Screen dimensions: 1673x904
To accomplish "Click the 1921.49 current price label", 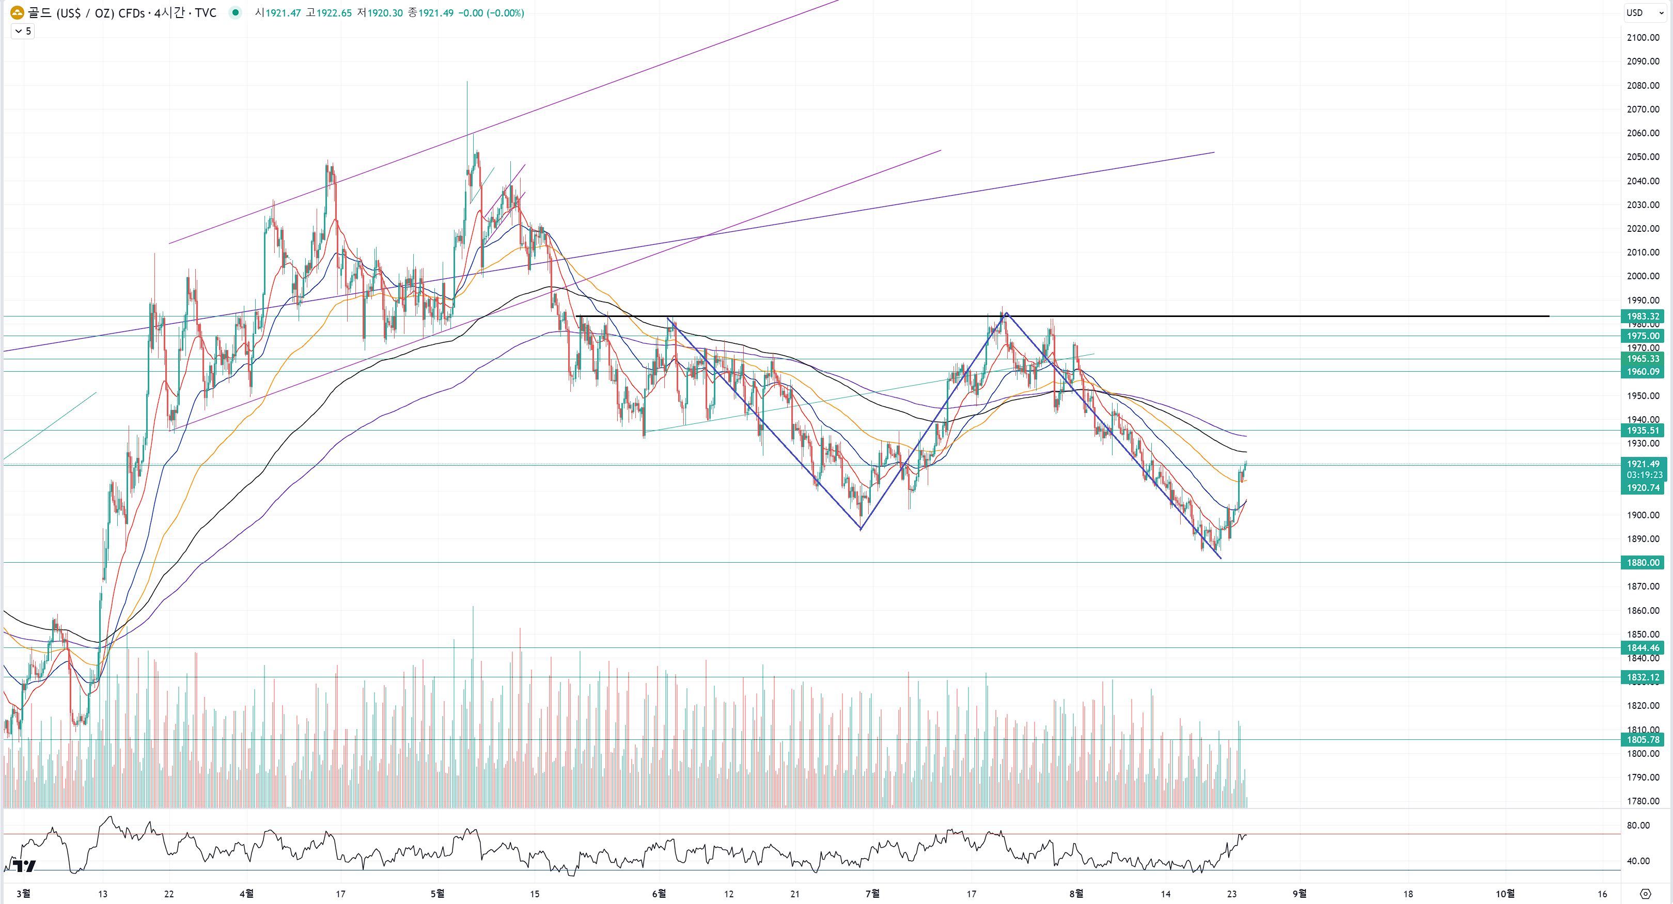I will point(1643,464).
